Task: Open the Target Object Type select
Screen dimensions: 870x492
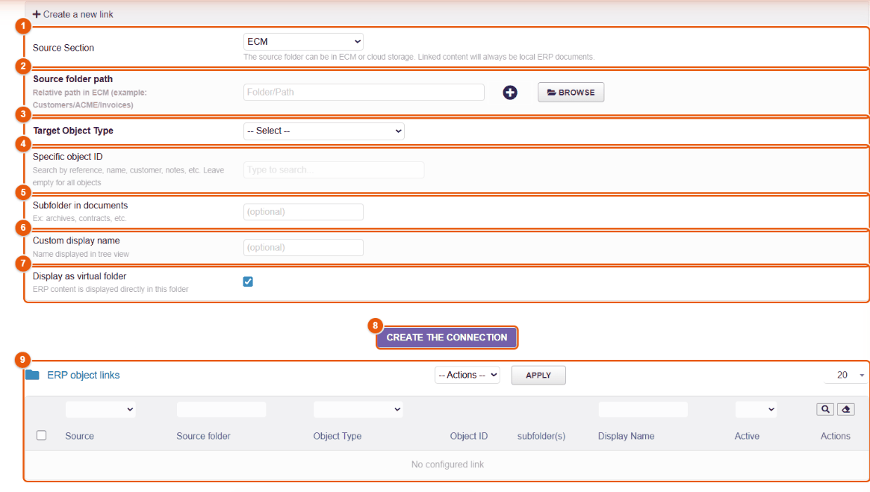Action: point(324,131)
